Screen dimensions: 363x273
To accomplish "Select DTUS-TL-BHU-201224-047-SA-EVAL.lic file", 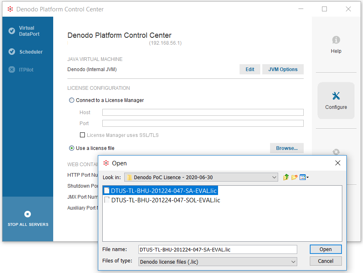I will (160, 191).
